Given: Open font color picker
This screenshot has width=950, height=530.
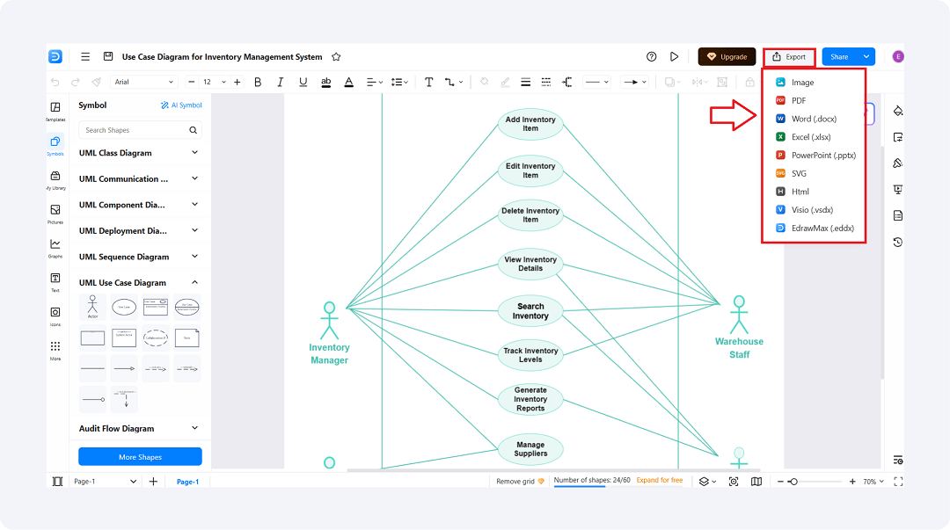Looking at the screenshot, I should point(349,82).
